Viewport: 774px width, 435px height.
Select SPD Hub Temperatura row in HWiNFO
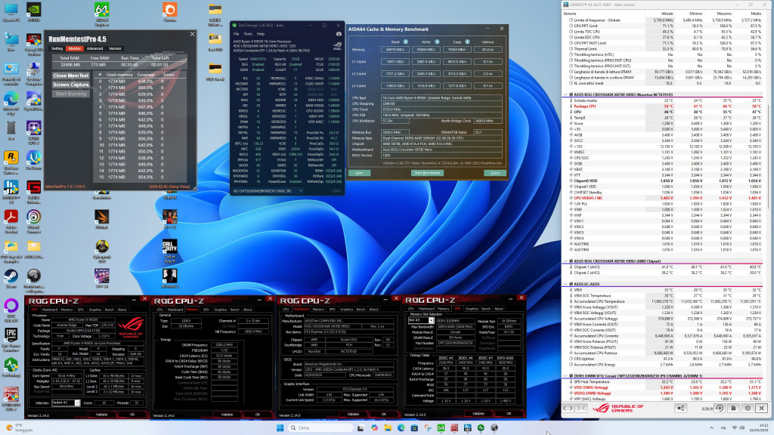(x=664, y=381)
